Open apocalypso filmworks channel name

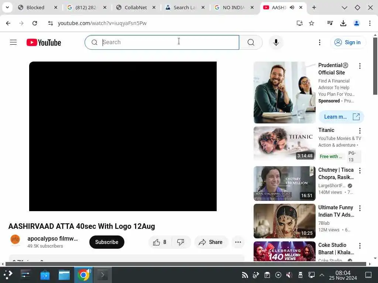(52, 238)
